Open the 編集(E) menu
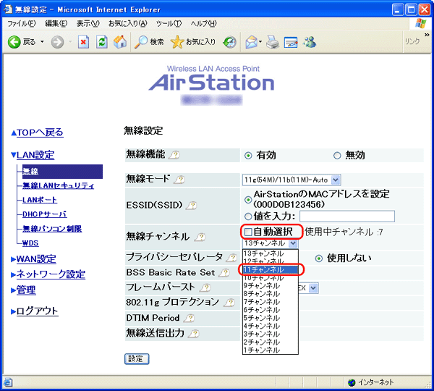434x391 pixels. pos(56,24)
